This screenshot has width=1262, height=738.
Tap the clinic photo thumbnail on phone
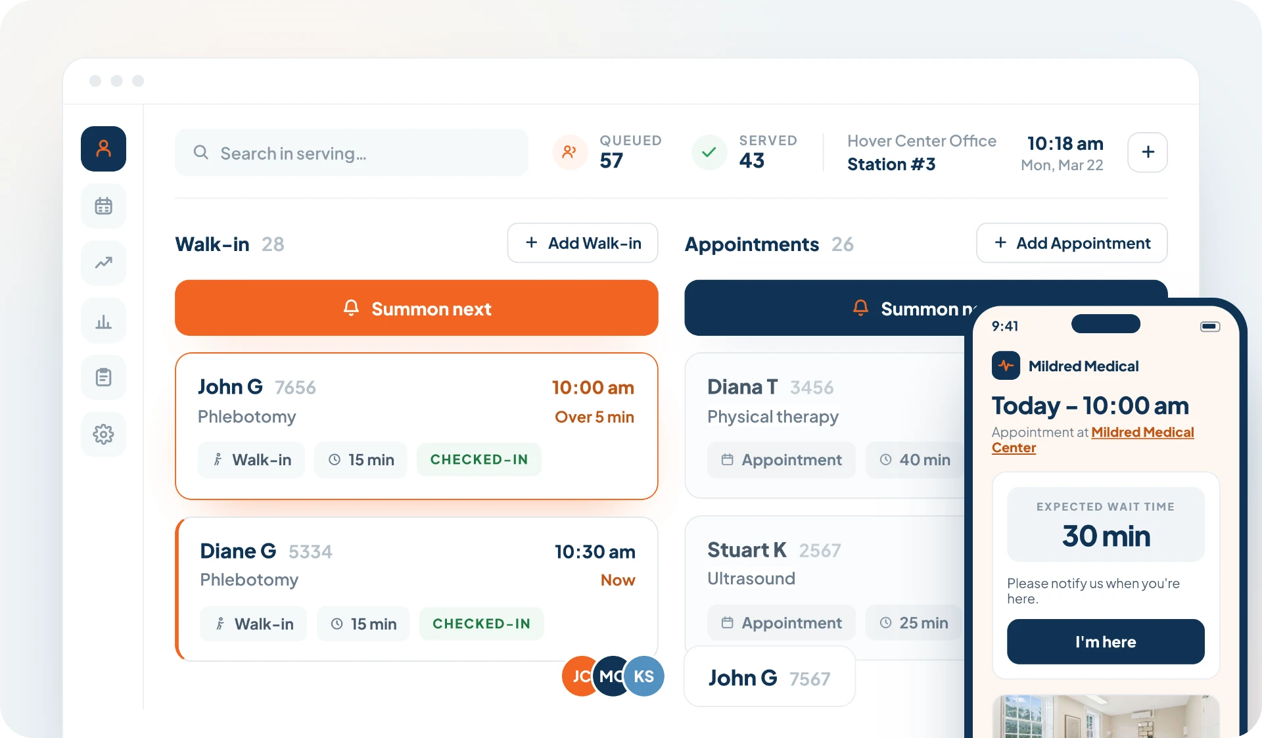click(1106, 716)
